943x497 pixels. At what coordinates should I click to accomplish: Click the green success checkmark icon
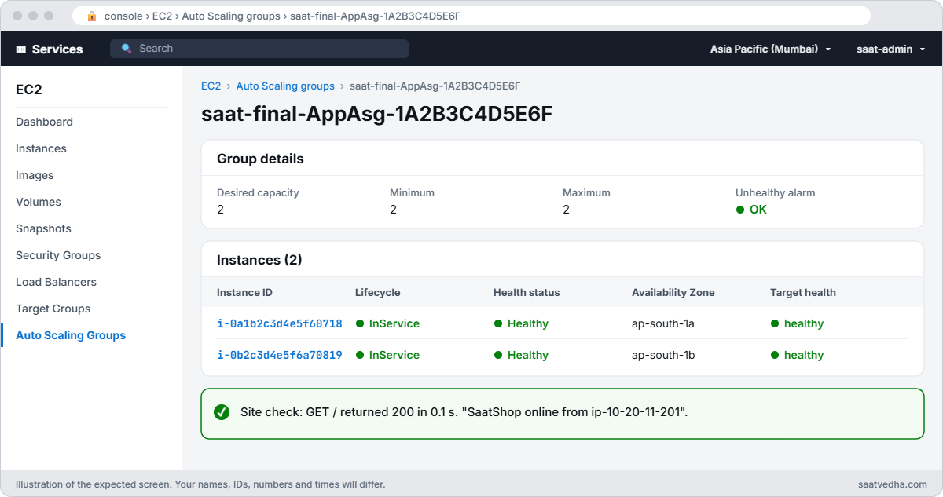click(222, 412)
